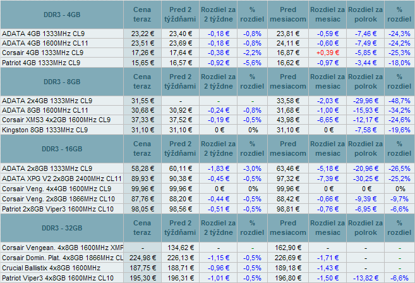Select the 37,33 € current price cell
The height and width of the screenshot is (283, 415).
coord(142,120)
